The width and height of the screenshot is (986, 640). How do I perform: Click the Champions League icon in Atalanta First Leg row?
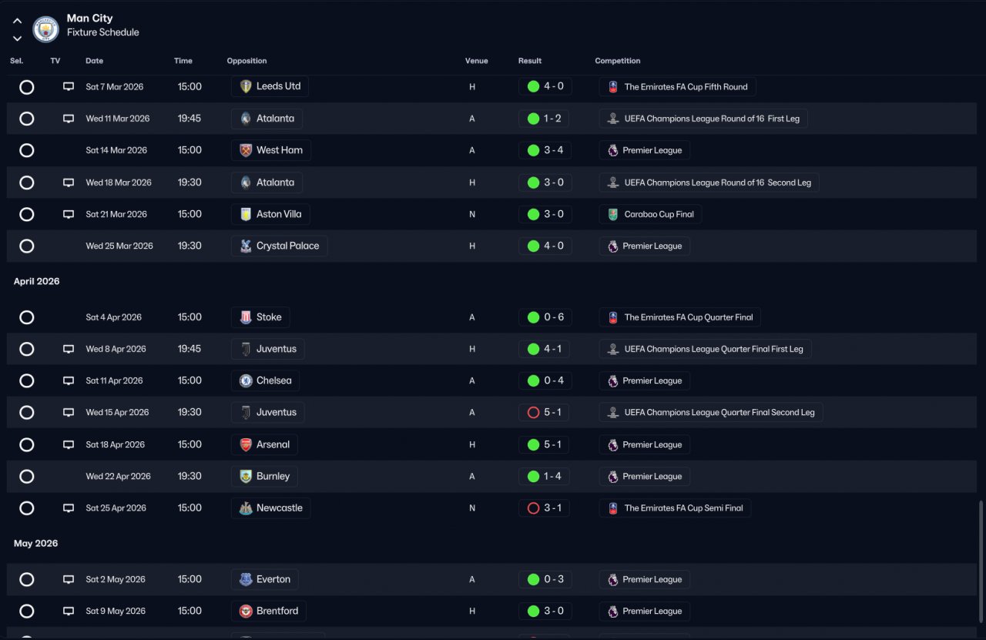tap(613, 119)
